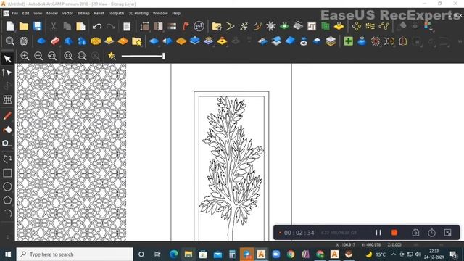Select the grid transform tool in left toolbar
Viewport: 464px width, 261px height.
(7, 99)
